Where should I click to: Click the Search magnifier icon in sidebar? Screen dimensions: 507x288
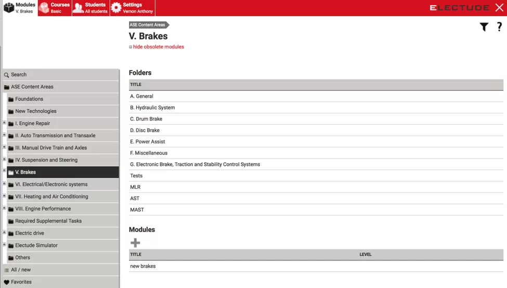pyautogui.click(x=7, y=75)
